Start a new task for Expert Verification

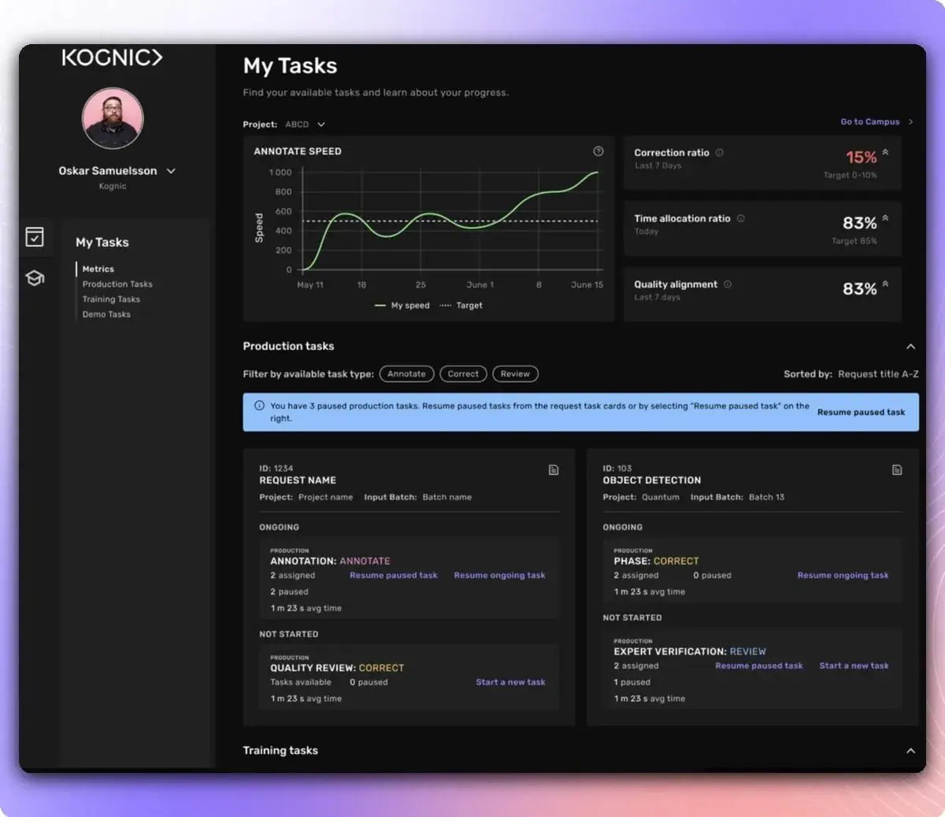click(854, 666)
